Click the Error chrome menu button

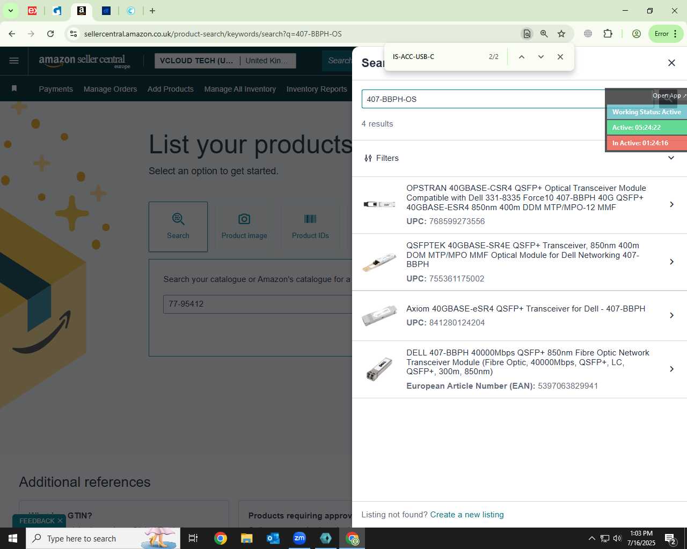pos(666,34)
